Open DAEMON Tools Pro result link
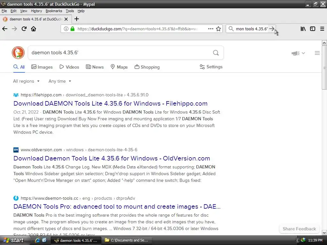The image size is (327, 245). coord(117,206)
